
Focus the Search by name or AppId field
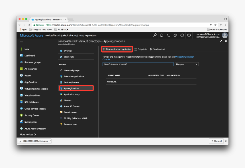138,64
